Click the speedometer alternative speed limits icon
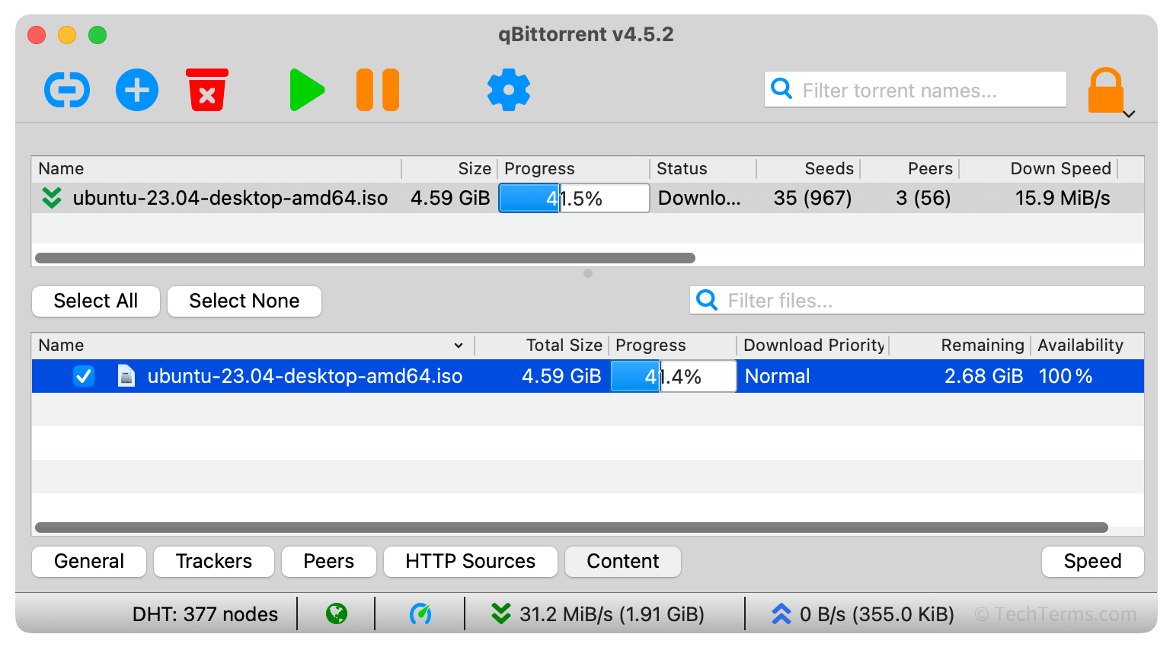Viewport: 1173px width, 647px height. (x=420, y=614)
